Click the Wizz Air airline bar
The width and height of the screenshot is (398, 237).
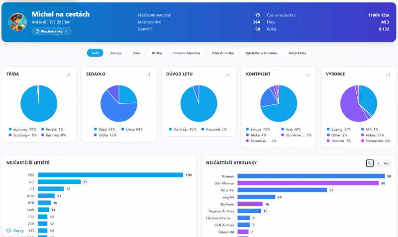[x=282, y=190]
